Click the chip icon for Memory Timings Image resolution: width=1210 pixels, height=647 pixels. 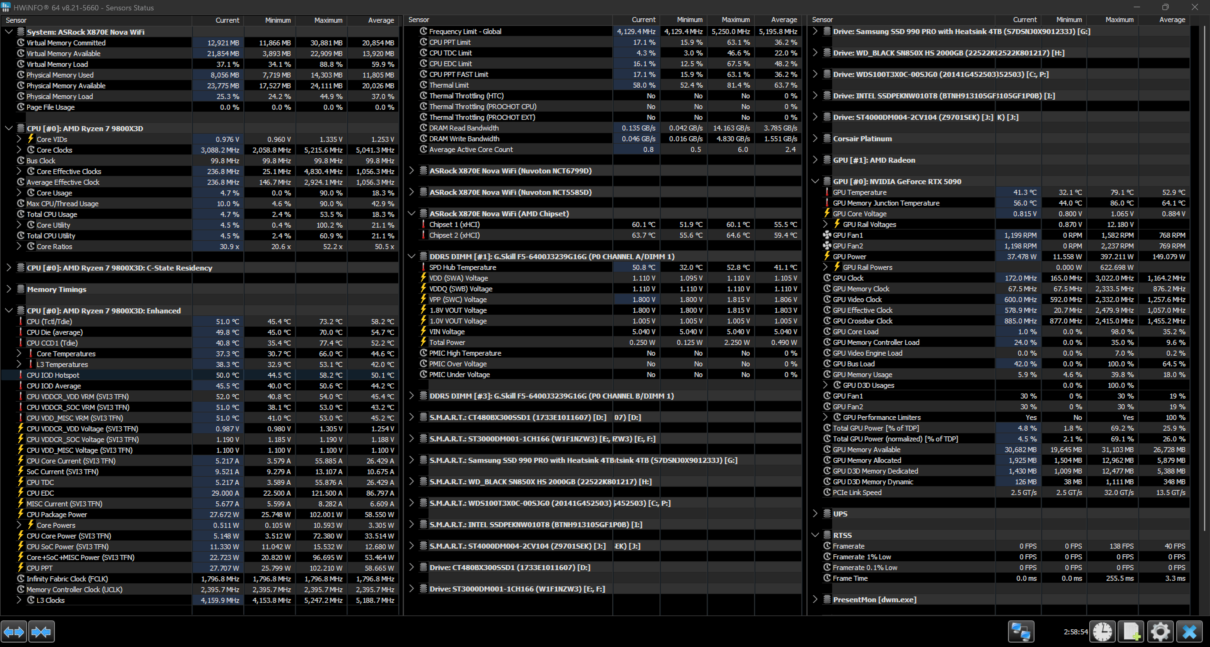21,289
